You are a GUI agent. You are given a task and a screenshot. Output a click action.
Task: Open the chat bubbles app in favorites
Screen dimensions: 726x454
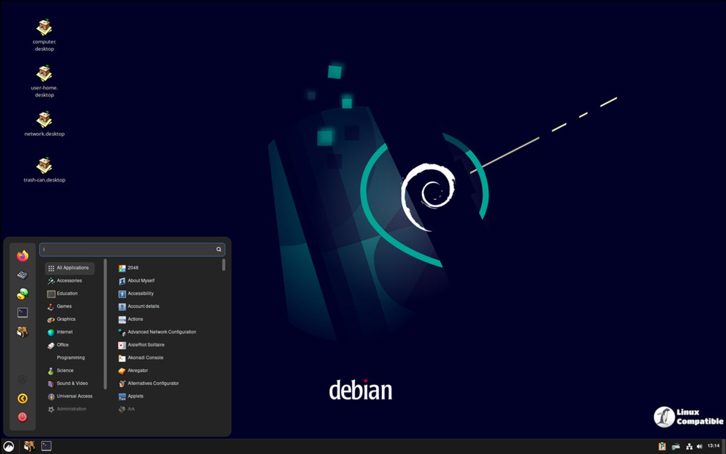22,294
